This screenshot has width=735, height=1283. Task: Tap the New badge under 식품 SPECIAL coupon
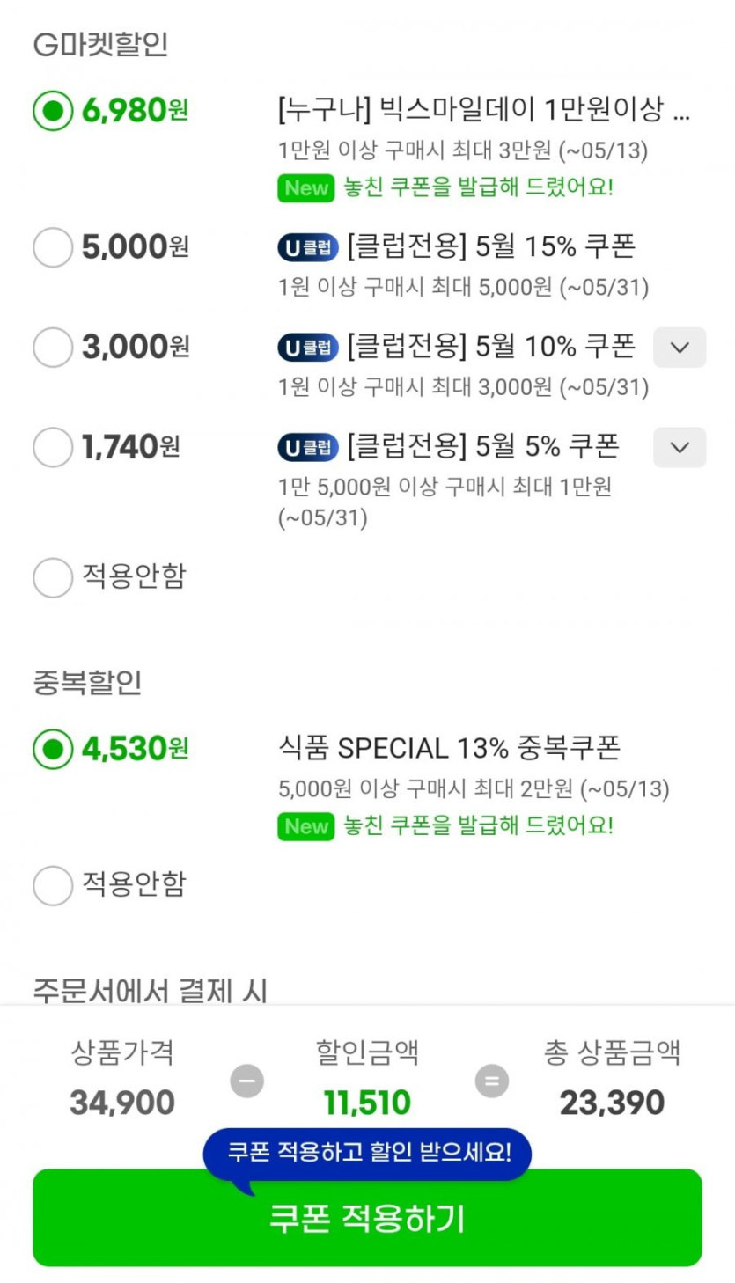coord(306,826)
